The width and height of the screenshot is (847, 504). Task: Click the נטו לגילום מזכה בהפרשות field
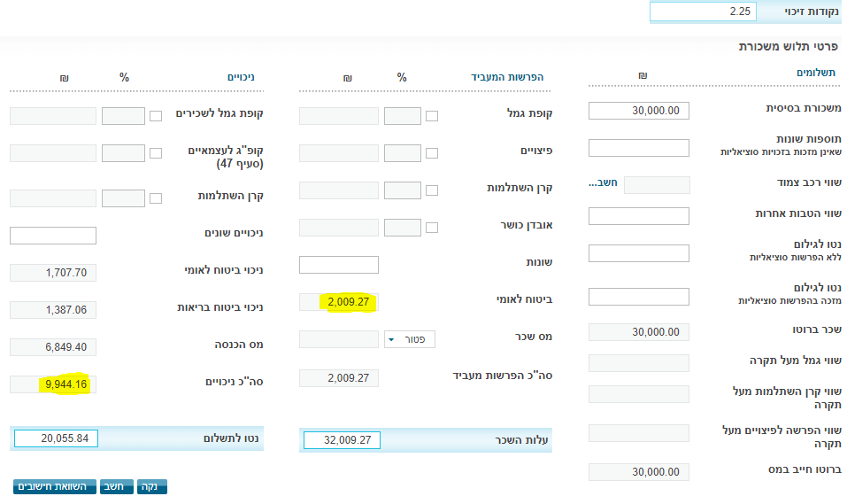(638, 297)
